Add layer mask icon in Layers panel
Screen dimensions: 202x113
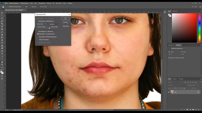point(187,110)
